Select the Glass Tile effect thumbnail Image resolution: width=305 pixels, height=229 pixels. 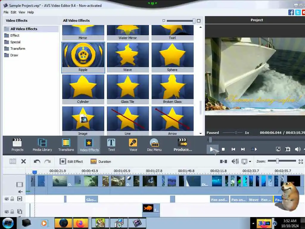coord(128,89)
